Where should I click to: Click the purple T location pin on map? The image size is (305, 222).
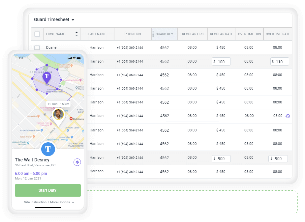[47, 77]
